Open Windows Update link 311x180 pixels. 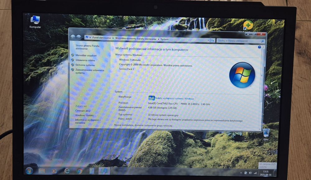click(x=84, y=115)
